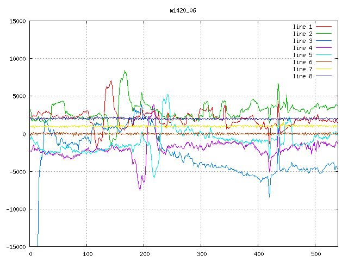
Task: Click the -5000 y-axis tick label
Action: 16,172
